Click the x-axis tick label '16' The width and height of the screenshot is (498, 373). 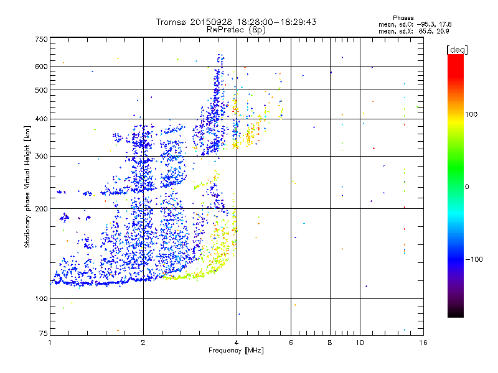tap(423, 343)
